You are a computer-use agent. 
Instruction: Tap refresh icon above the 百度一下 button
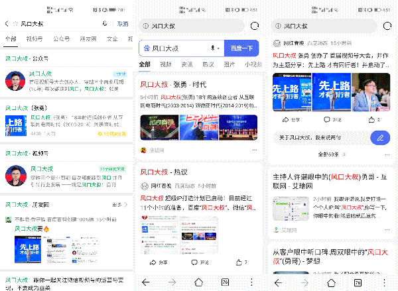[255, 25]
